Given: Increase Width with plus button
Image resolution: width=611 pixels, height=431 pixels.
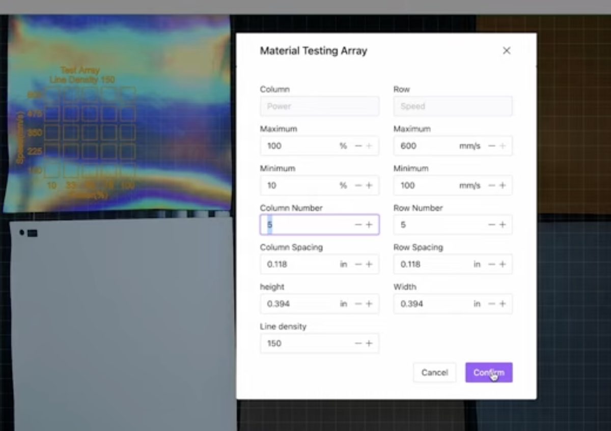Looking at the screenshot, I should coord(503,304).
